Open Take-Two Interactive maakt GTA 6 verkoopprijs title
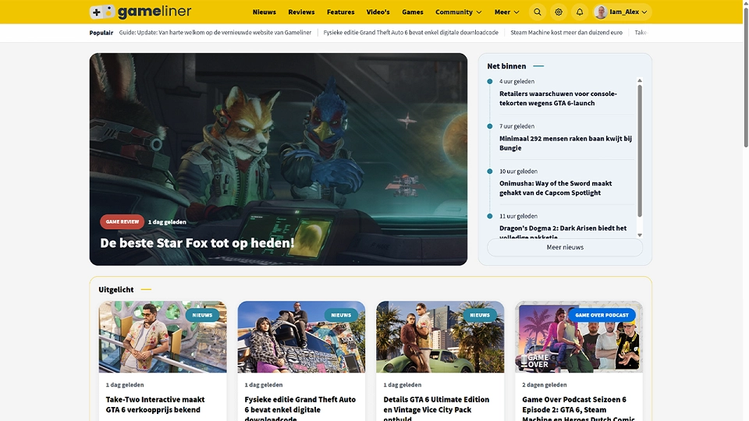The image size is (749, 421). 155,405
